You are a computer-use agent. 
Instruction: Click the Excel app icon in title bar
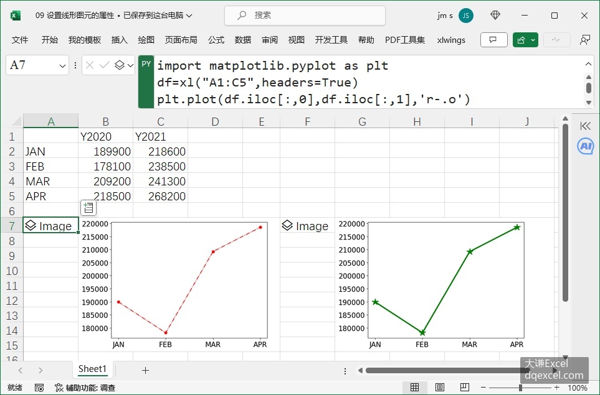tap(16, 16)
